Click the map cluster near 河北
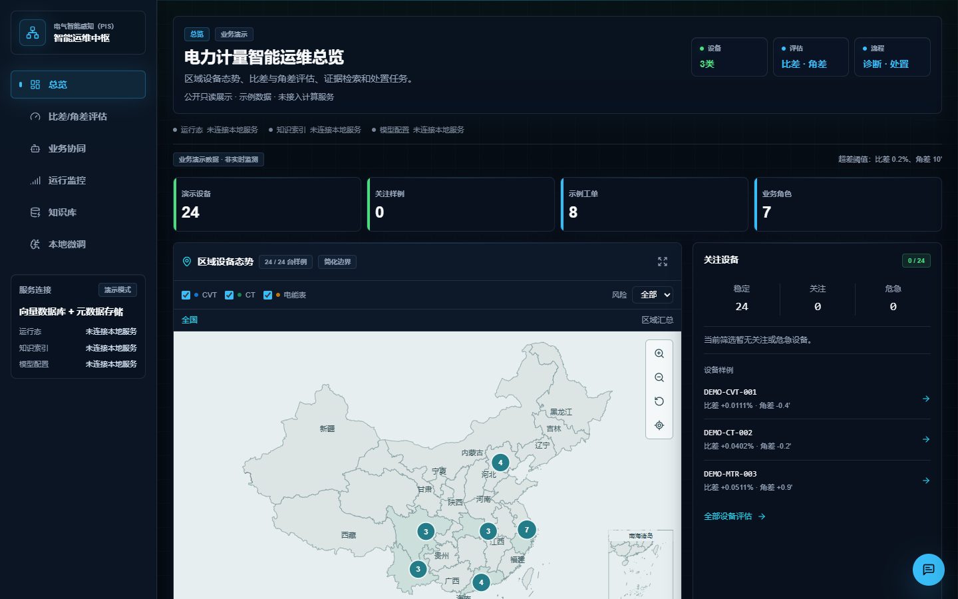Screen dimensions: 958x599 point(500,463)
